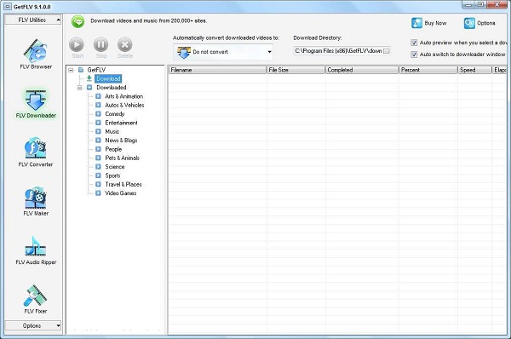Click the Buy Now icon

416,23
